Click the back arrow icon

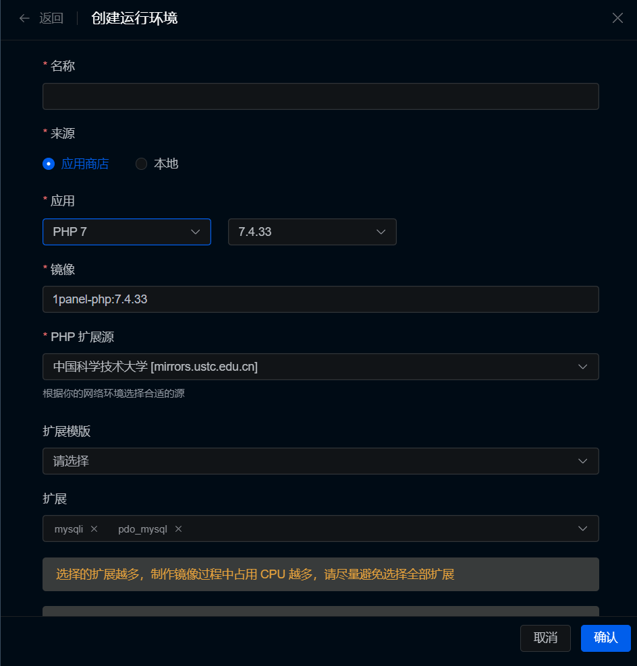(x=24, y=18)
